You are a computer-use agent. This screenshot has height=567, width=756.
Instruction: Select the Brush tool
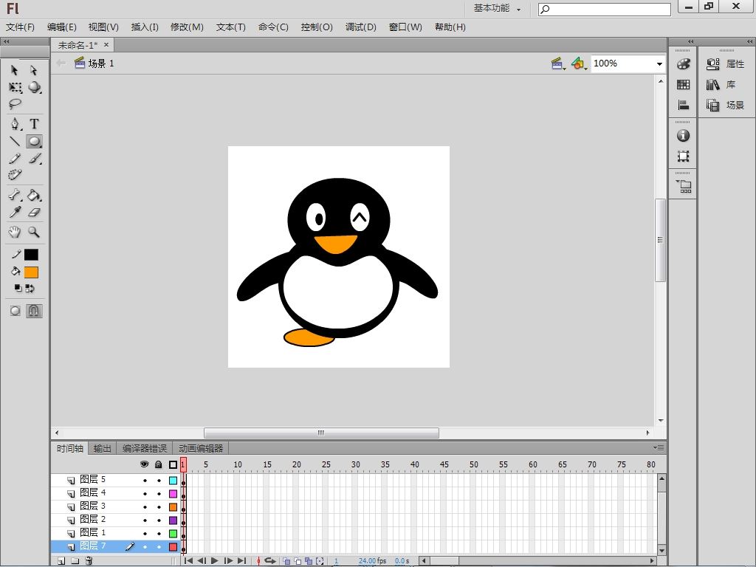(34, 159)
